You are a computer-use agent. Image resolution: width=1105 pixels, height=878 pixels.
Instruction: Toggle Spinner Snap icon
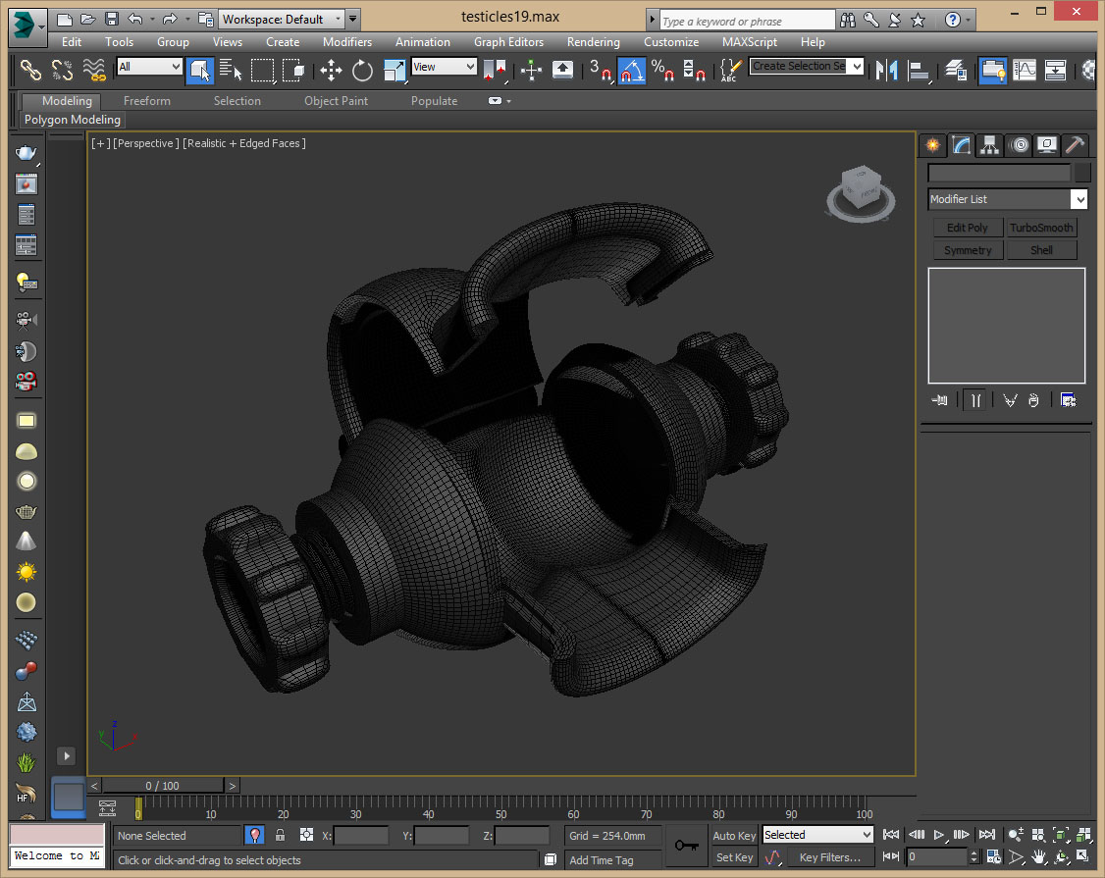694,70
